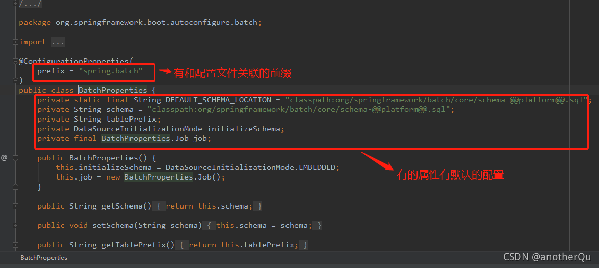Click the 'job' field name in 'Job job;'

pos(200,138)
